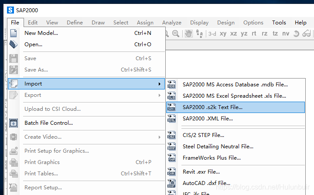Click the Print Tables printer icon
314x195 pixels.
[14, 174]
